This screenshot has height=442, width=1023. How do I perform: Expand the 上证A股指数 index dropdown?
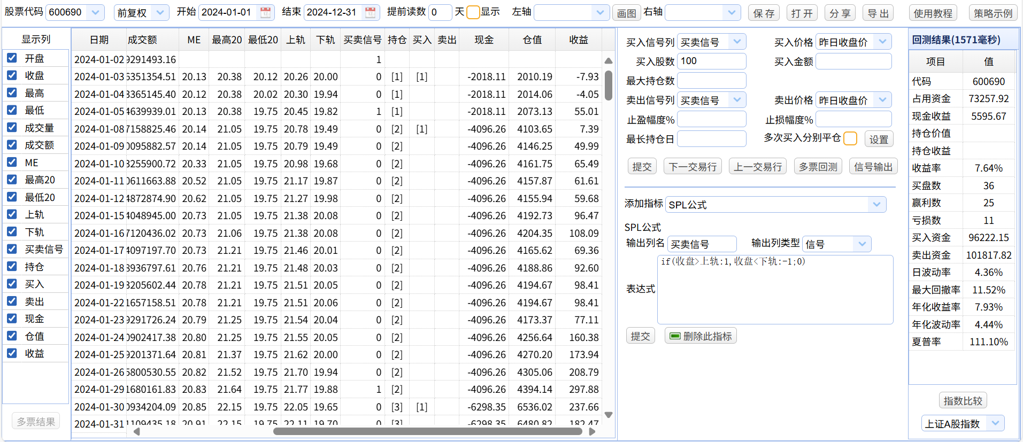click(x=995, y=423)
